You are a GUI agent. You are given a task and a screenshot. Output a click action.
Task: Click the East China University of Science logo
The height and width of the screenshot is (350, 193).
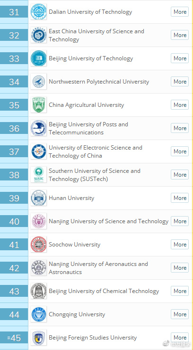tap(39, 35)
